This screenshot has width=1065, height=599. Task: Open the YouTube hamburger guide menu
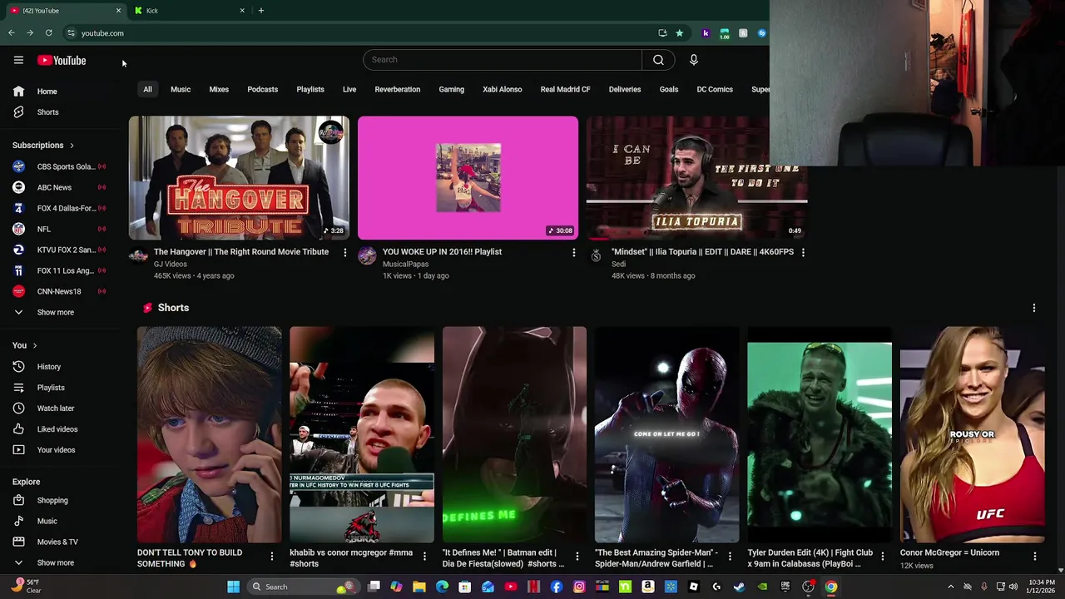[18, 60]
